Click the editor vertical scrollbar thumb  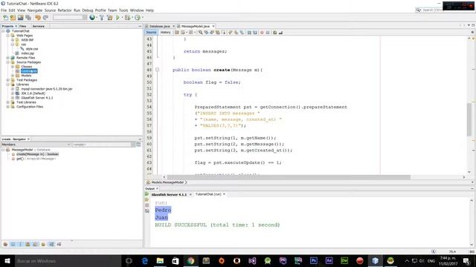469,119
